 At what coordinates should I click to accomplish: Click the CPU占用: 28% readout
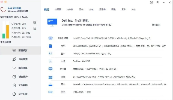click(19, 24)
